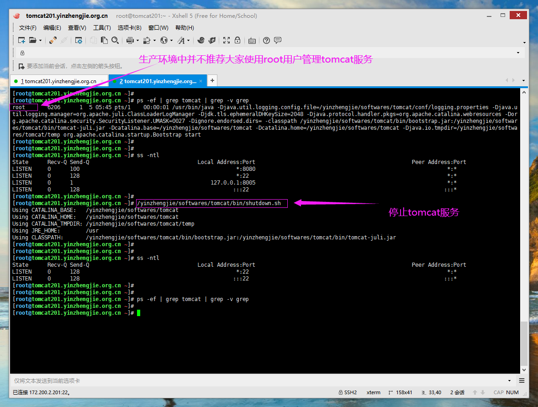Image resolution: width=538 pixels, height=407 pixels.
Task: Click the shutdown.sh command line text
Action: [209, 203]
